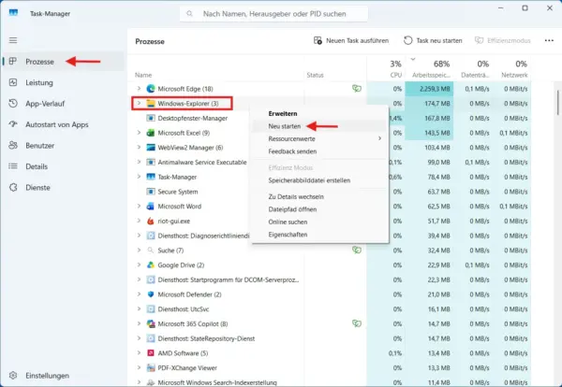This screenshot has height=387, width=562.
Task: Click the Microsoft 365 Copilot icon
Action: [x=151, y=323]
